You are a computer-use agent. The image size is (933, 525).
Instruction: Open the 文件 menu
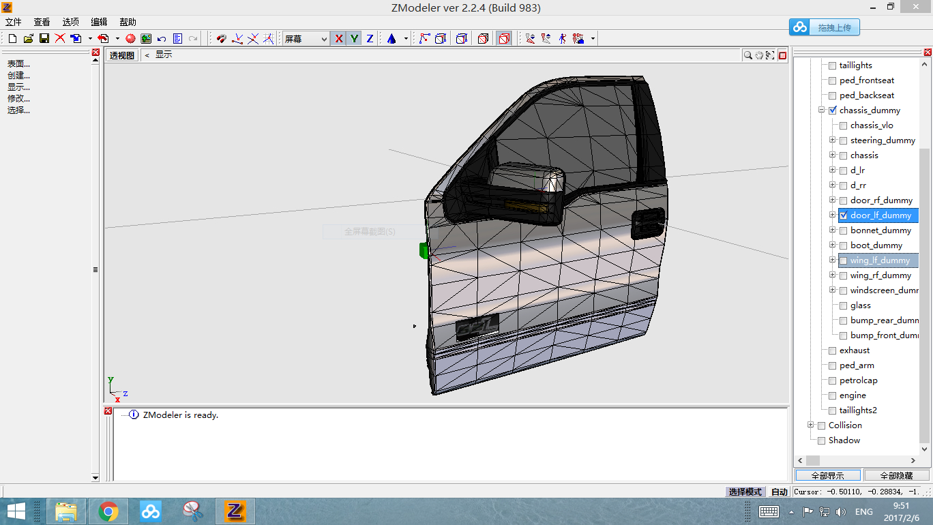pos(14,22)
